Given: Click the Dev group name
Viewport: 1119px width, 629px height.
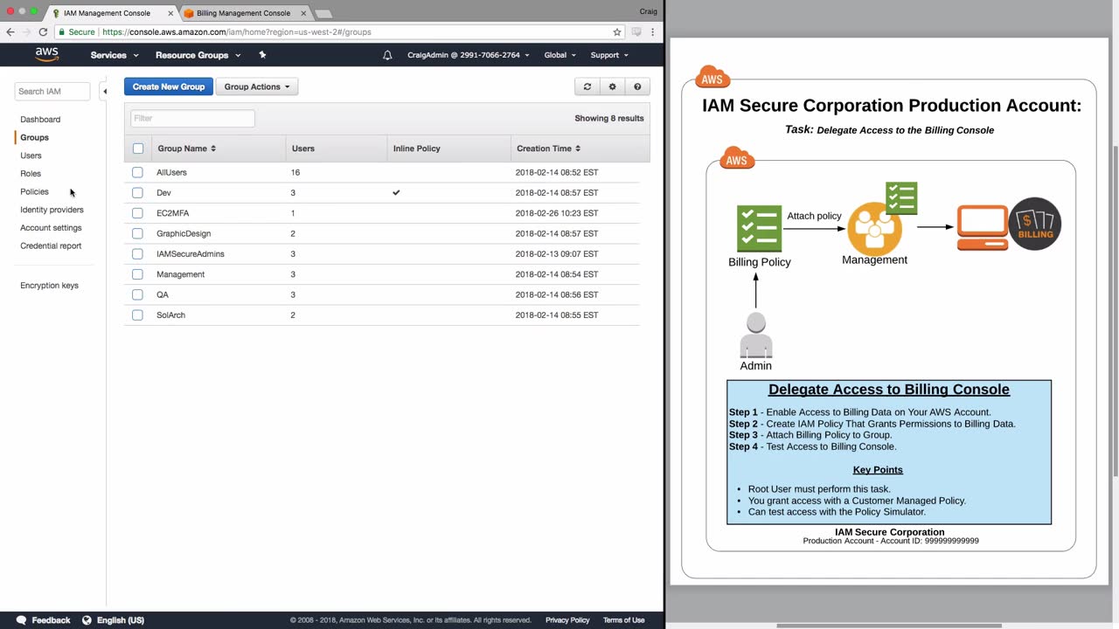Looking at the screenshot, I should coord(163,192).
